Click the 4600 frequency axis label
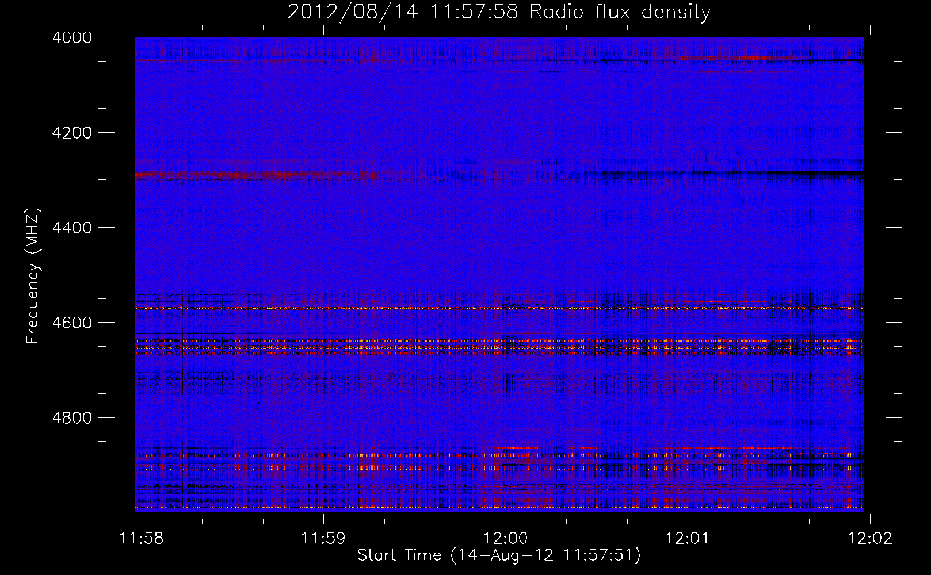931x575 pixels. (x=72, y=323)
